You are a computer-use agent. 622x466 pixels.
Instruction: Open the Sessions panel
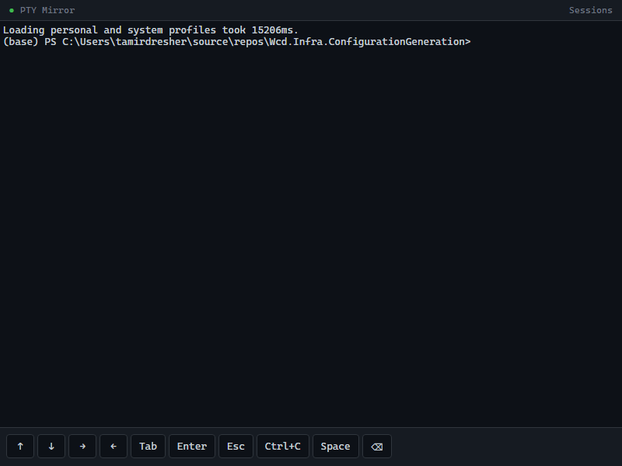coord(591,10)
